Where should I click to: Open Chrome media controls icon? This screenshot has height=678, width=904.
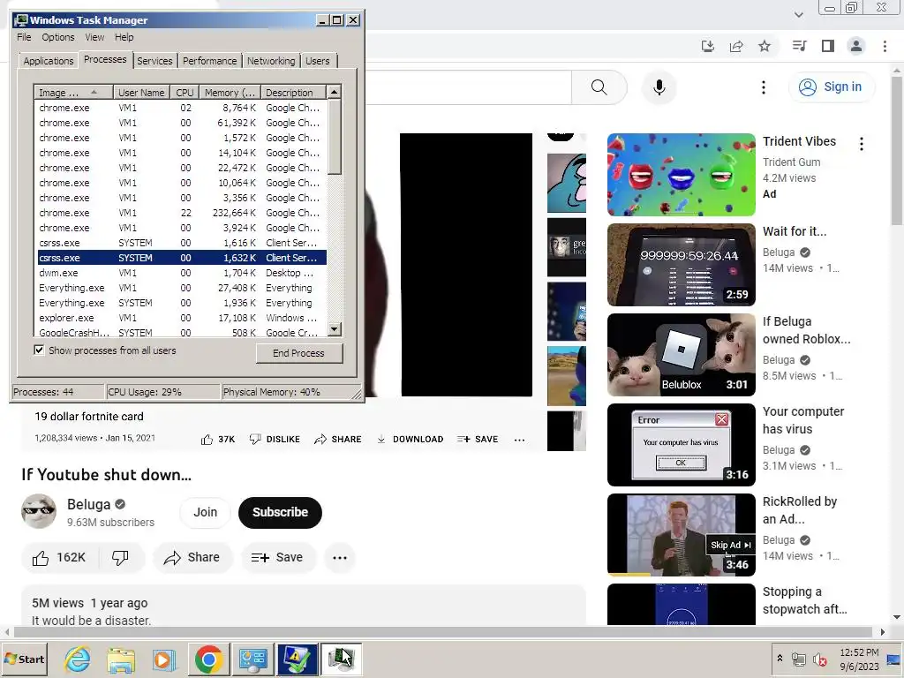(799, 46)
